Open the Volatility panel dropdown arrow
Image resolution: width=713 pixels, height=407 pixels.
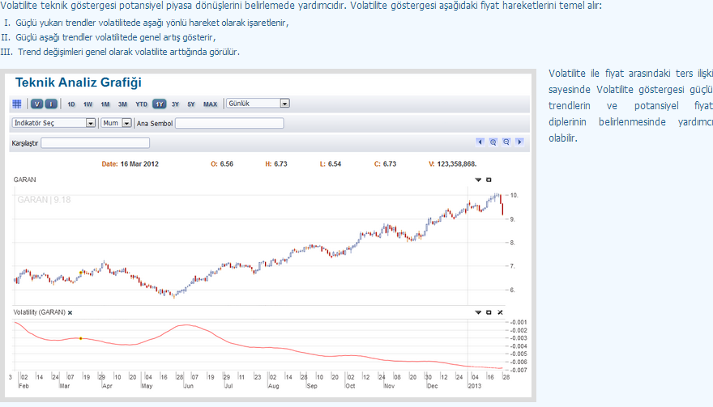[x=478, y=312]
